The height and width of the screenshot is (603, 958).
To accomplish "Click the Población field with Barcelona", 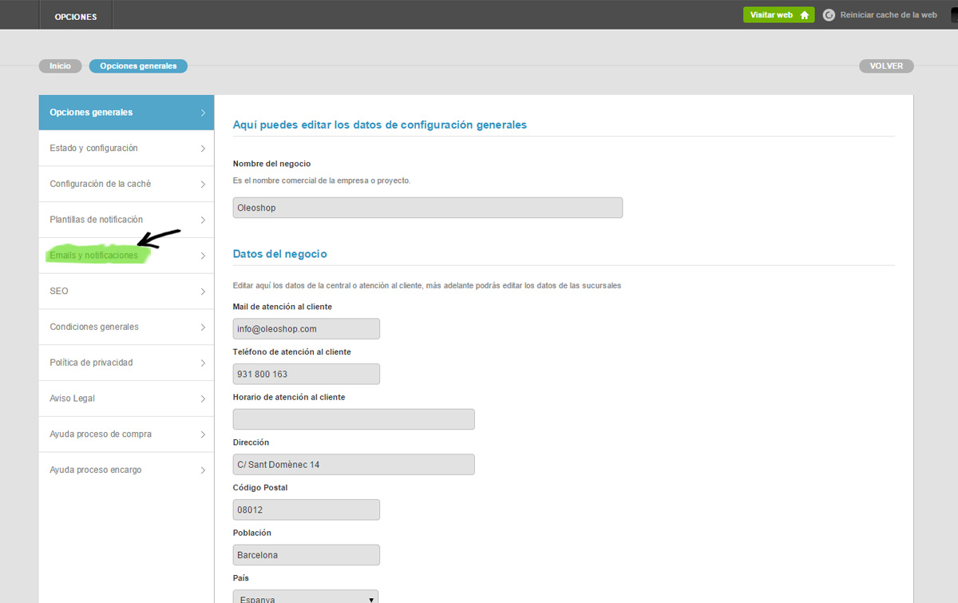I will [307, 555].
